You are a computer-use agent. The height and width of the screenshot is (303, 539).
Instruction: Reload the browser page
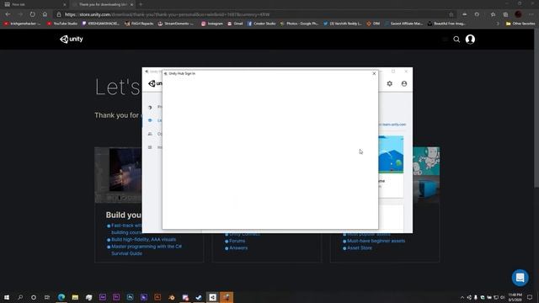(32, 14)
